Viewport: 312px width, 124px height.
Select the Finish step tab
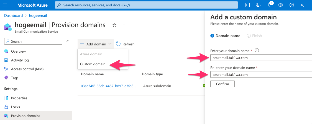coord(254,36)
